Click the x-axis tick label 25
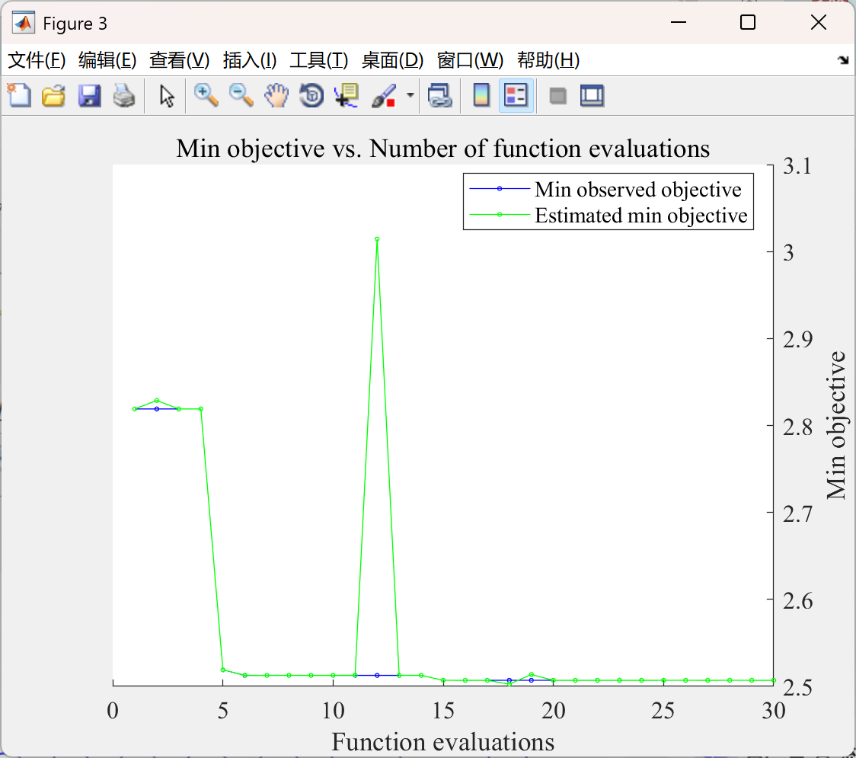 tap(663, 711)
